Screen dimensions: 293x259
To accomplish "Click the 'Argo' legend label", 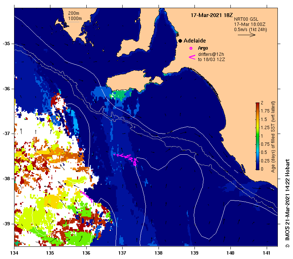I will pyautogui.click(x=203, y=48).
